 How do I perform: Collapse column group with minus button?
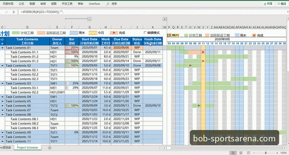89,19
